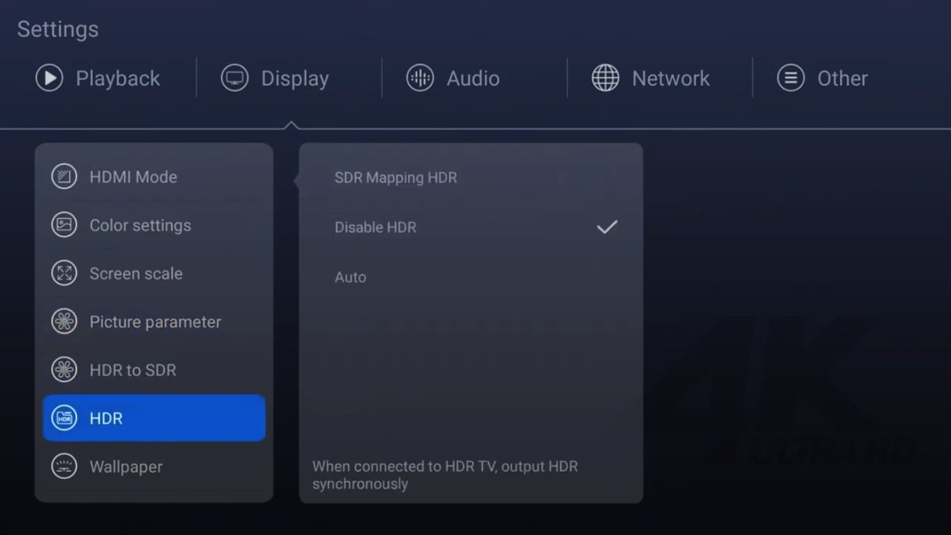The image size is (951, 535).
Task: Select HDMI Mode in the sidebar
Action: 154,177
